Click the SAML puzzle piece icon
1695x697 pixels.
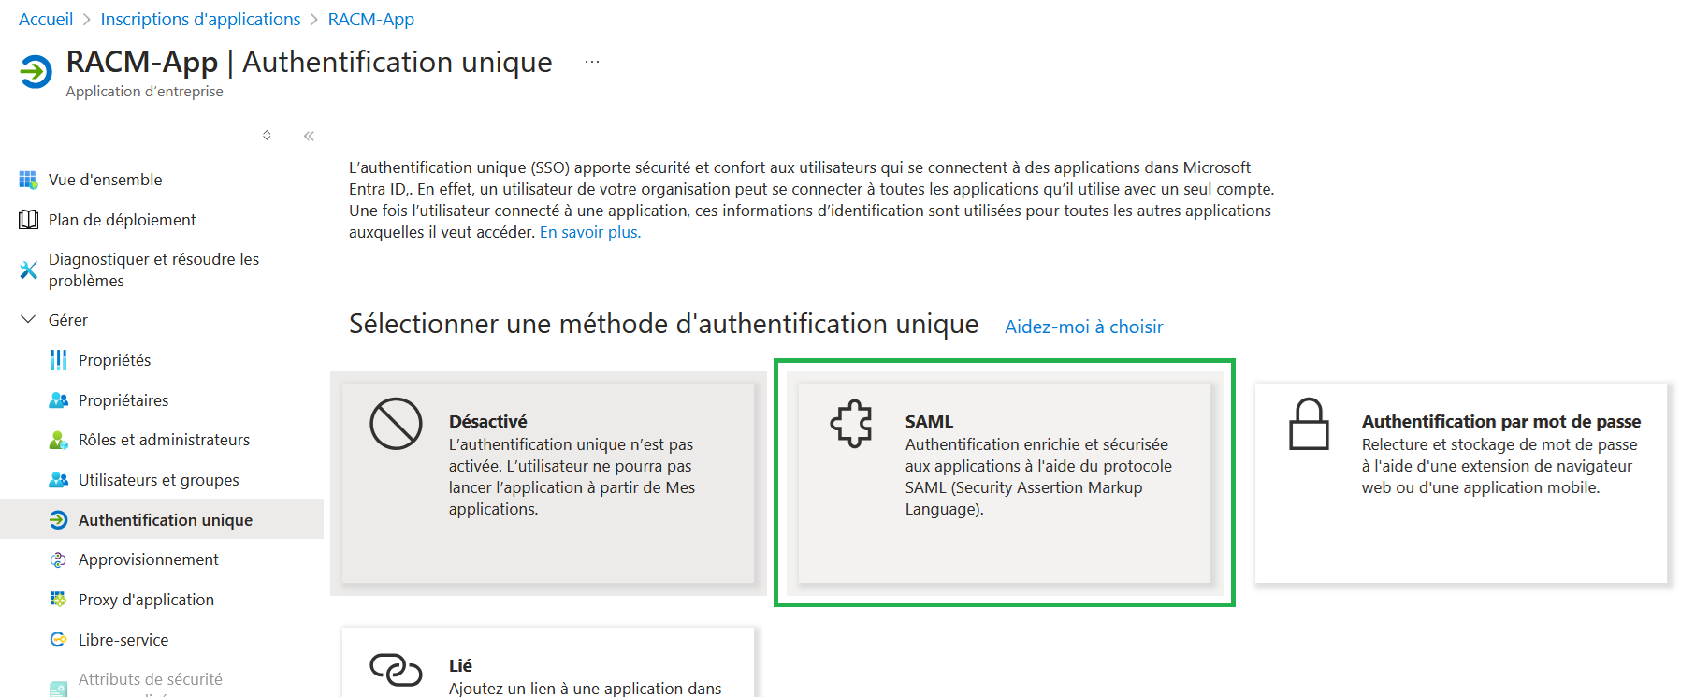(x=851, y=424)
